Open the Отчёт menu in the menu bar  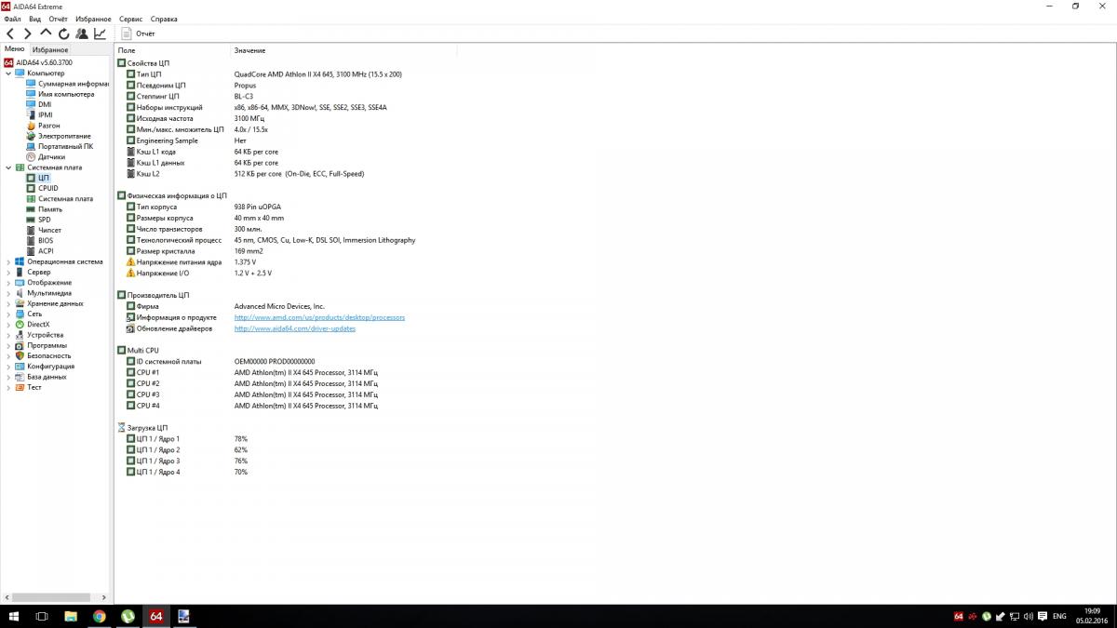click(58, 19)
